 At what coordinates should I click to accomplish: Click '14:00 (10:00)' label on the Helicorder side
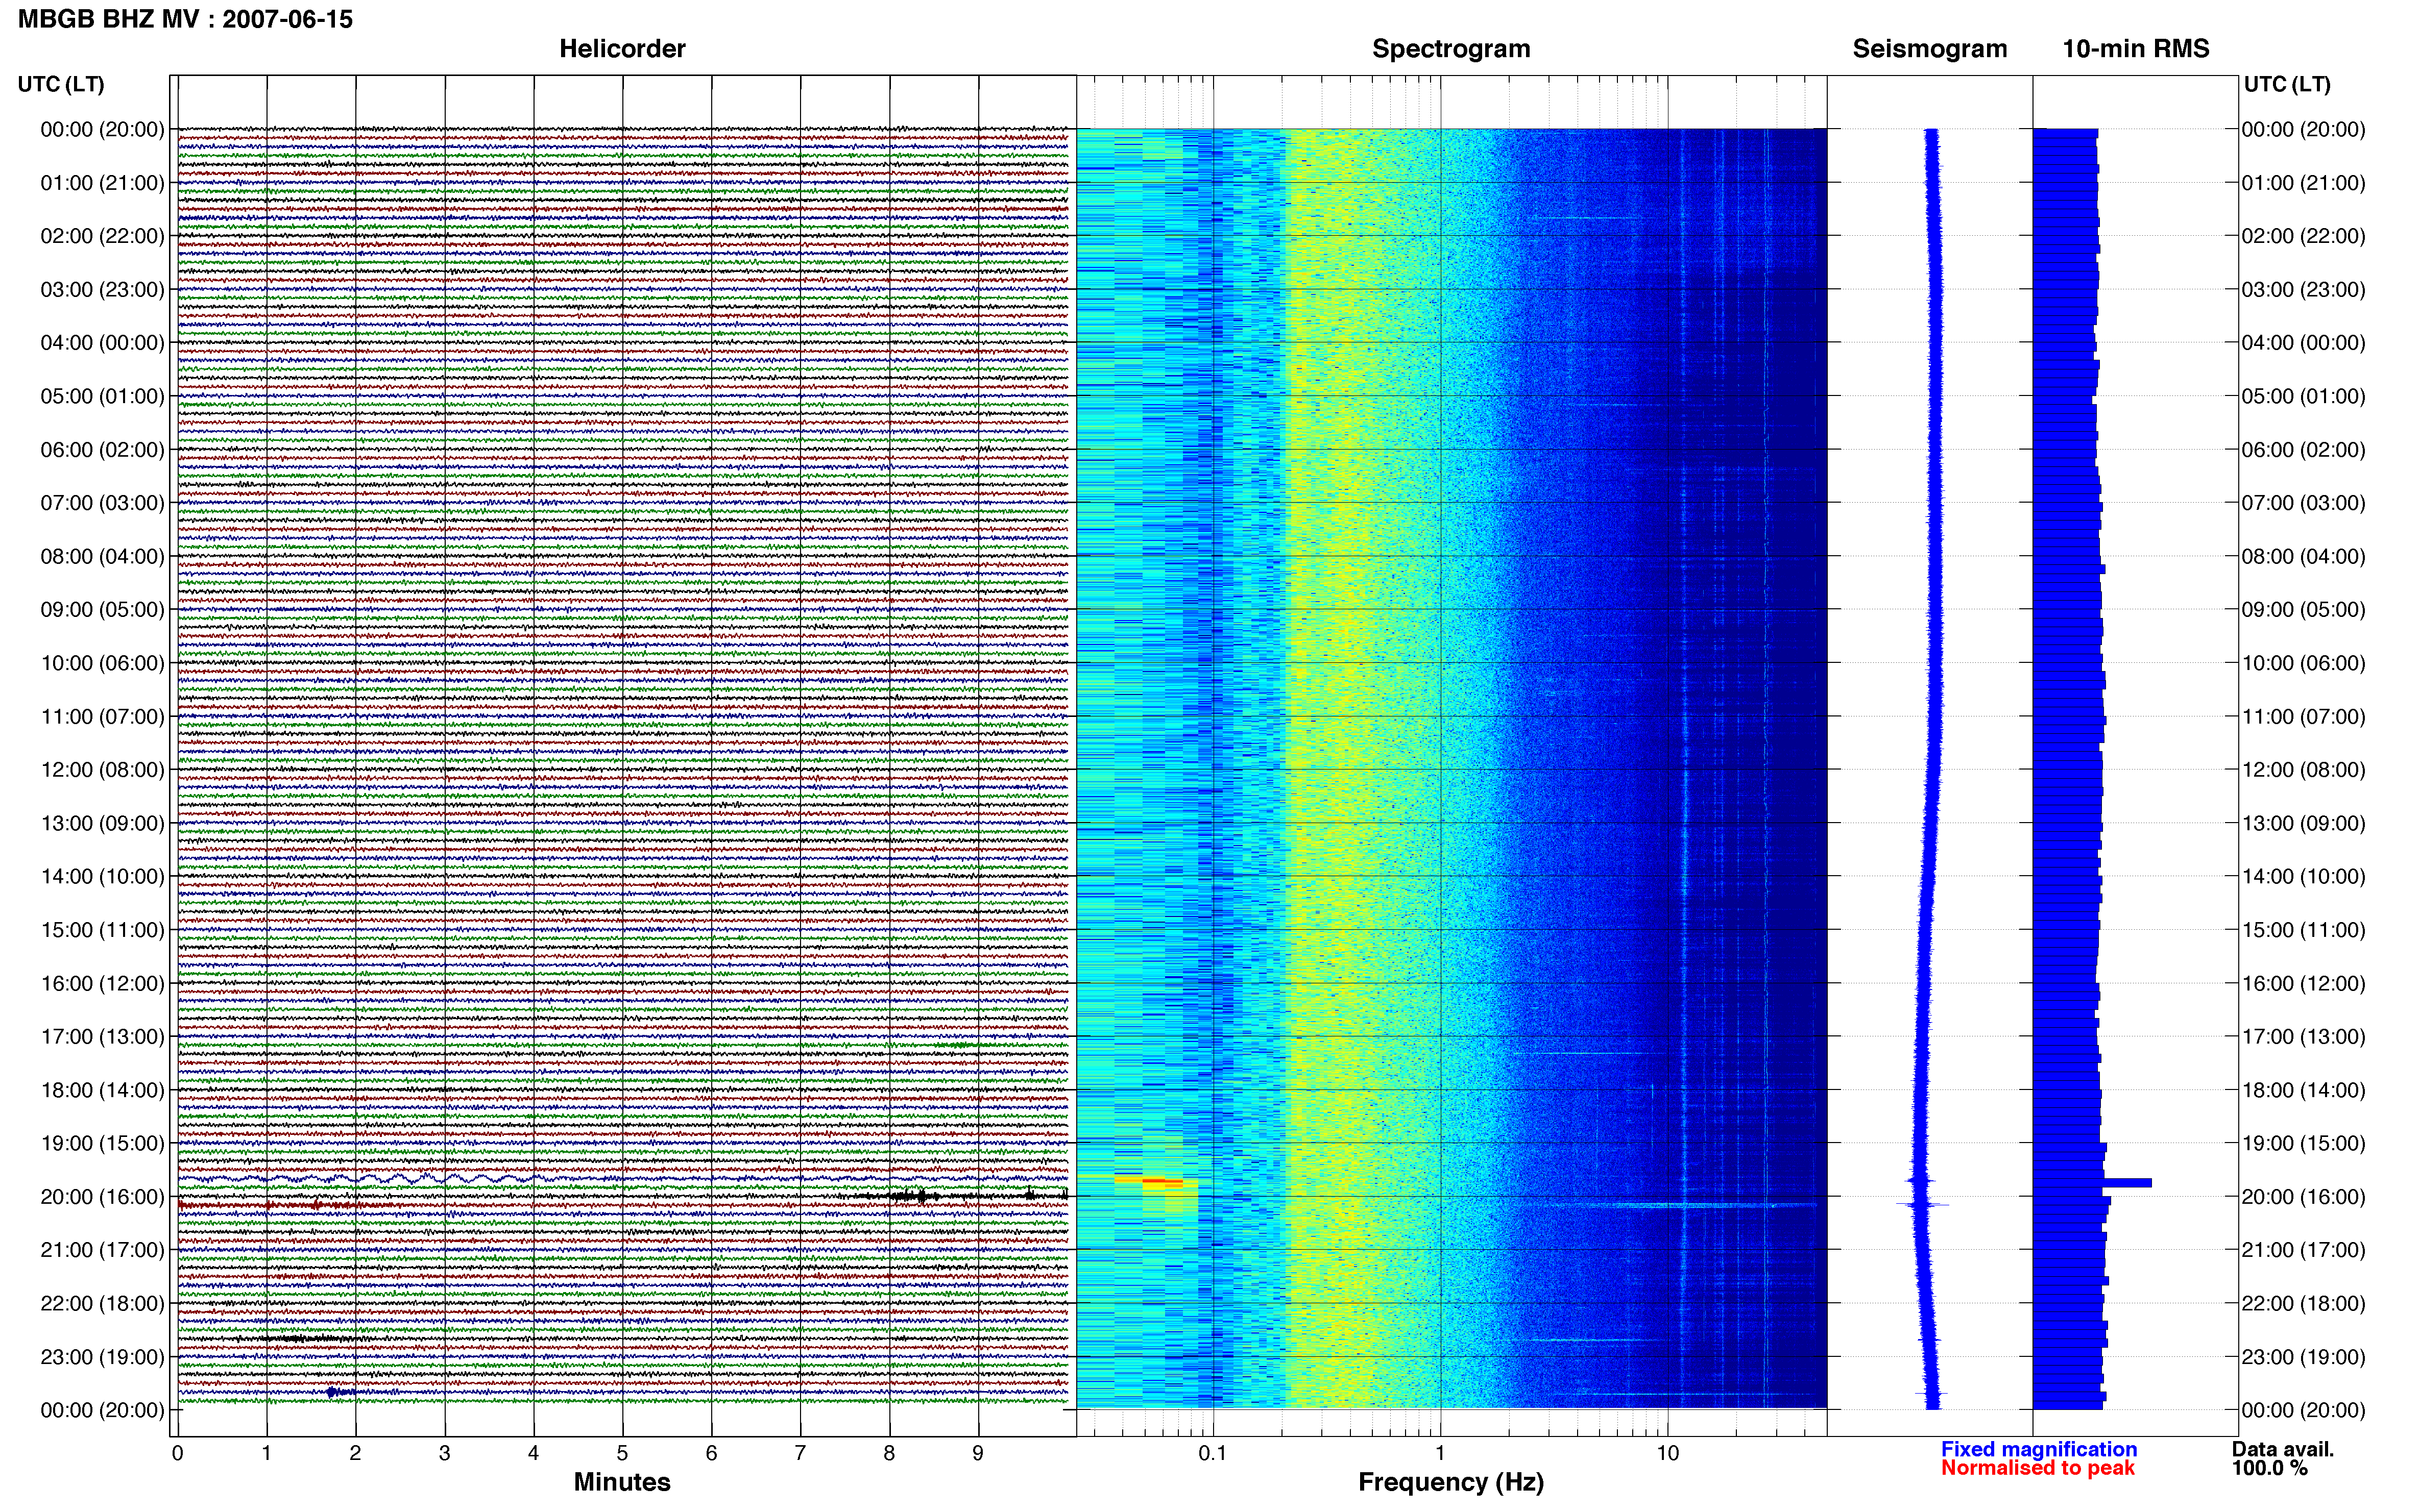[x=102, y=877]
